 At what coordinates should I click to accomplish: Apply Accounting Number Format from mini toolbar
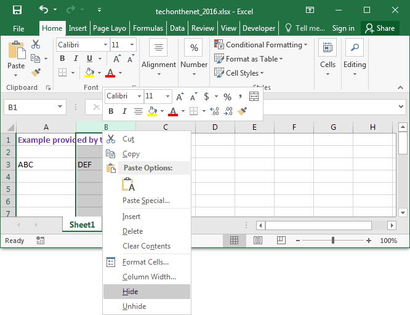click(207, 97)
